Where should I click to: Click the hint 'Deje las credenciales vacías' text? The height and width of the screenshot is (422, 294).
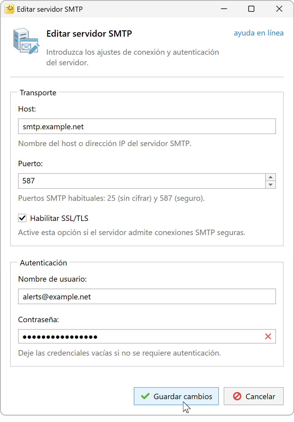[x=120, y=353]
